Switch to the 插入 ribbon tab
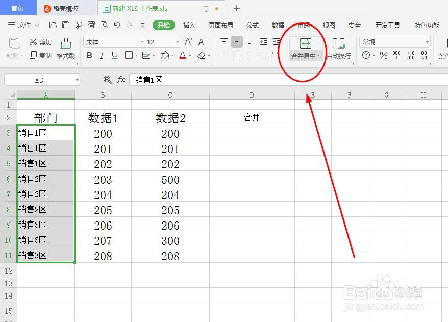The image size is (448, 322). 188,25
